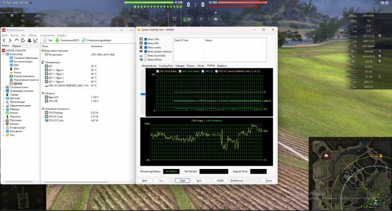Image resolution: width=392 pixels, height=211 pixels.
Task: Click the up-level arrow in AIDA64 toolbar
Action: [16, 40]
